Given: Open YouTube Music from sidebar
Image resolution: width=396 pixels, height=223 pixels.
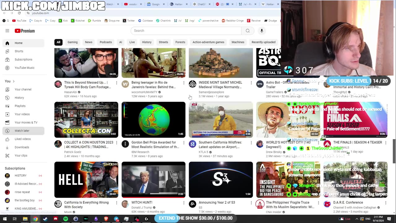Looking at the screenshot, I should (23, 68).
